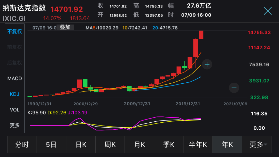Switch to 季K quarterly candlestick tab

click(x=169, y=145)
